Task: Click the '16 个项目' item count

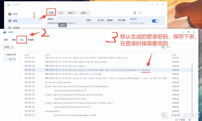Action: [180, 120]
